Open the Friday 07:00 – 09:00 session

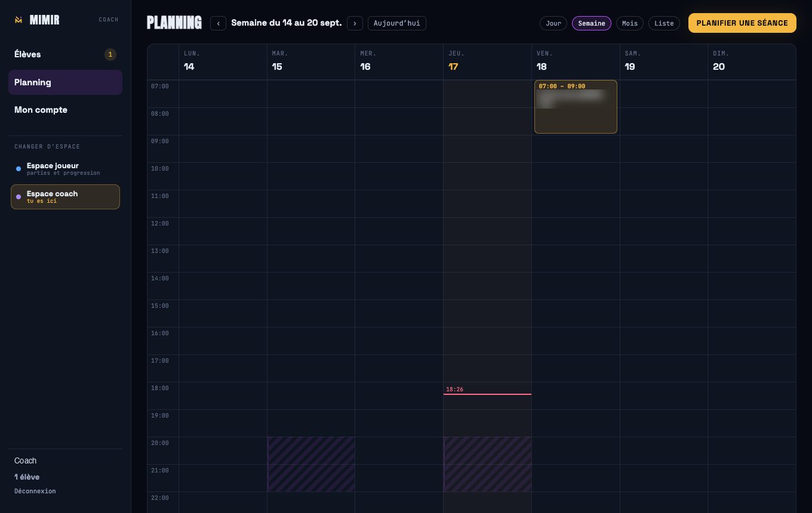pos(576,107)
